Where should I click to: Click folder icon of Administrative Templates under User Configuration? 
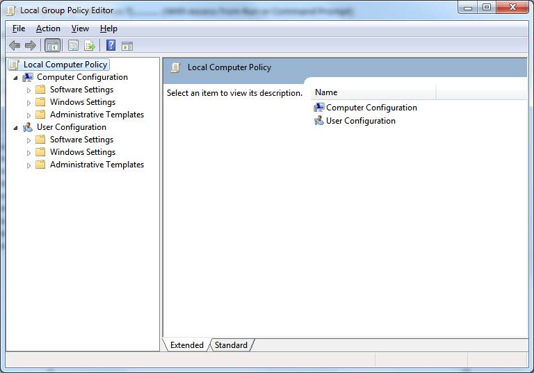pos(40,165)
